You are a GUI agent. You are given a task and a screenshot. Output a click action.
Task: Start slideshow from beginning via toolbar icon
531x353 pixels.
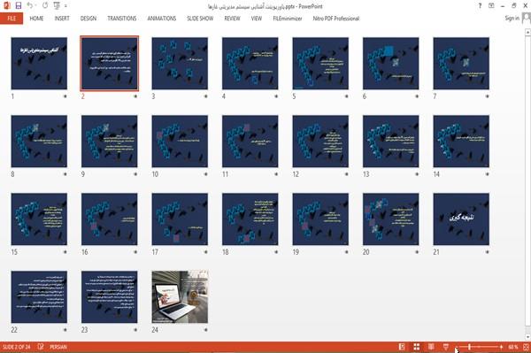pos(57,5)
